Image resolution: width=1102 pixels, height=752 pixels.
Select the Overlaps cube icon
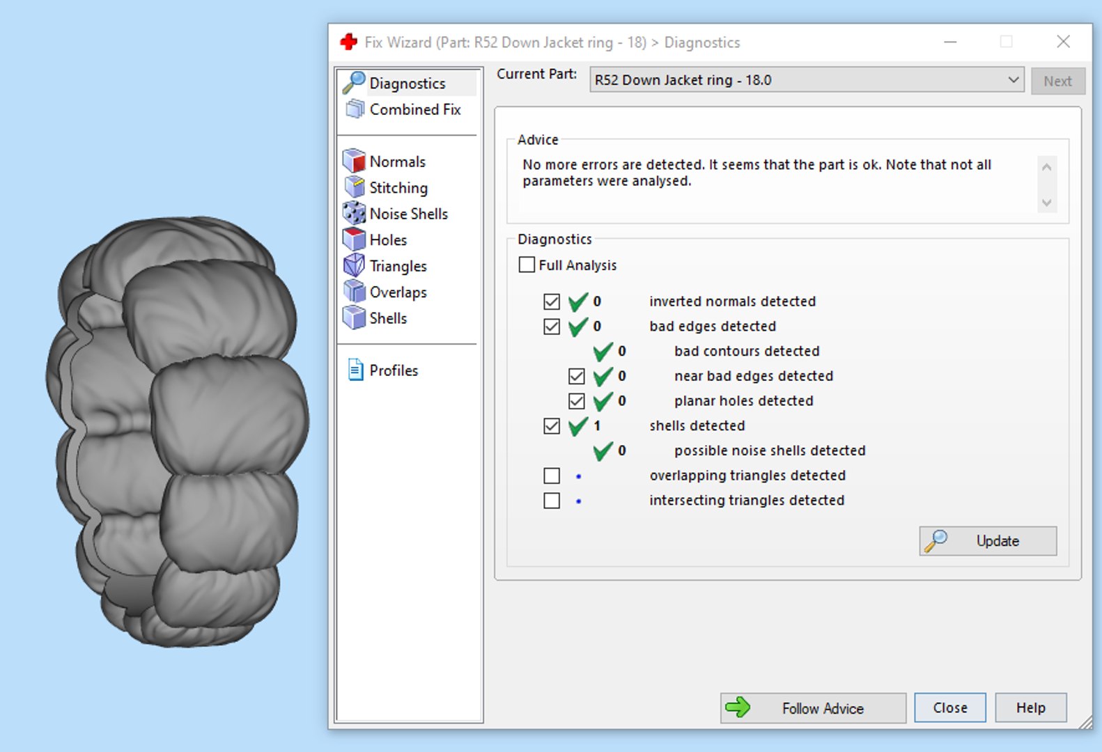pyautogui.click(x=354, y=292)
